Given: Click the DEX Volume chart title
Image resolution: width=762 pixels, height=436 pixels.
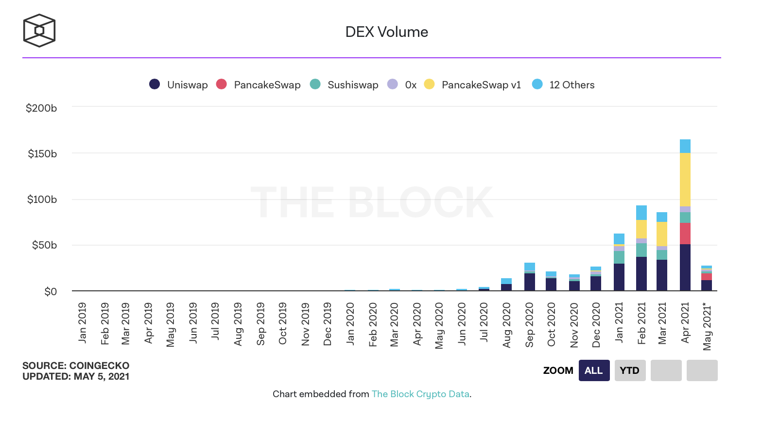Looking at the screenshot, I should coord(386,32).
